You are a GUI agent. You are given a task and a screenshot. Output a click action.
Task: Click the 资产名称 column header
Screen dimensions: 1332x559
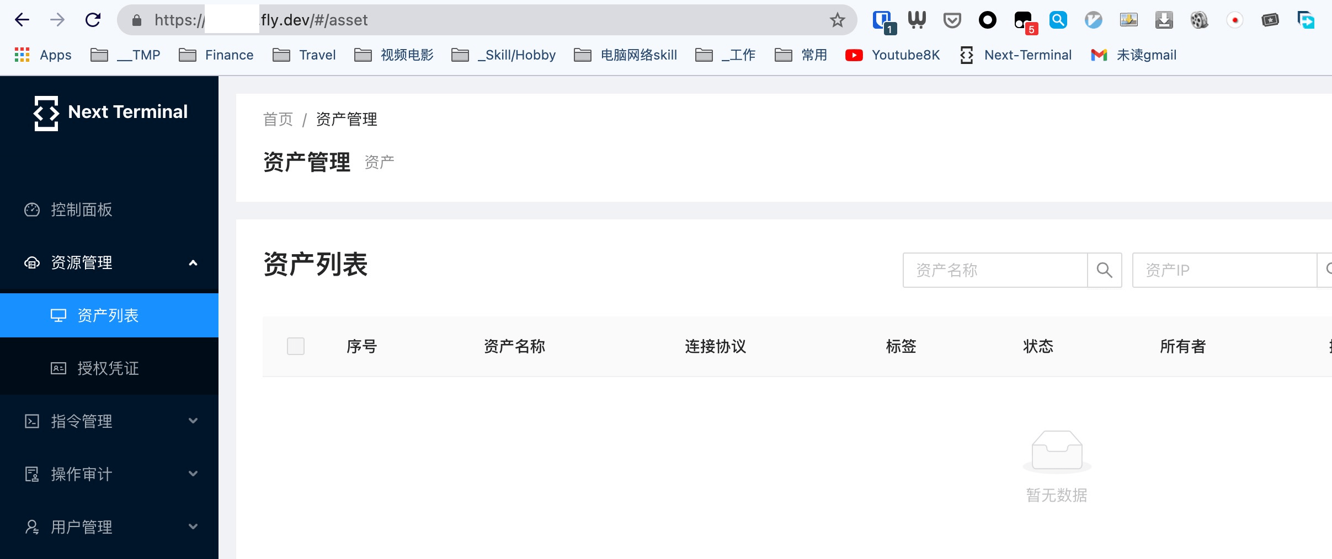[x=514, y=346]
